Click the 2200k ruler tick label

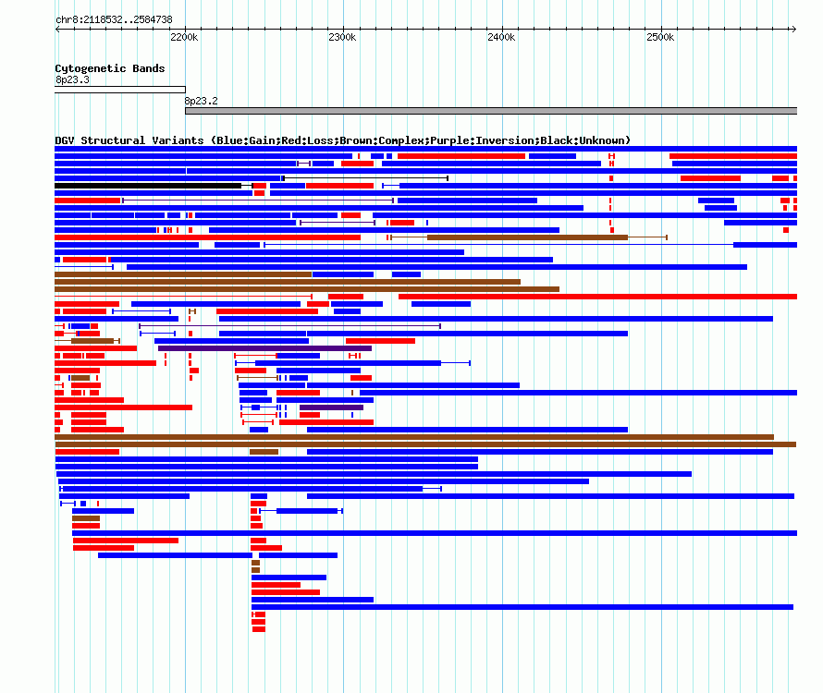[184, 37]
